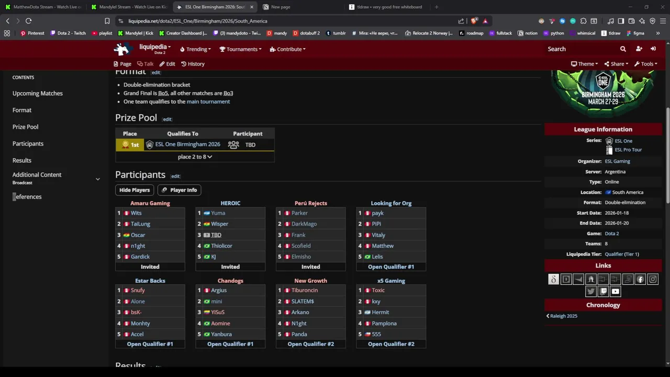The height and width of the screenshot is (377, 670).
Task: Open the ESL Pro Tour series link
Action: click(628, 150)
